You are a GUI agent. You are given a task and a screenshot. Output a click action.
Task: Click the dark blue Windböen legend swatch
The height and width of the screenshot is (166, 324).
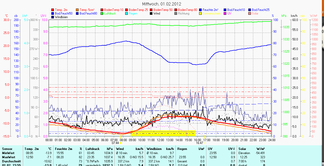(x=53, y=17)
